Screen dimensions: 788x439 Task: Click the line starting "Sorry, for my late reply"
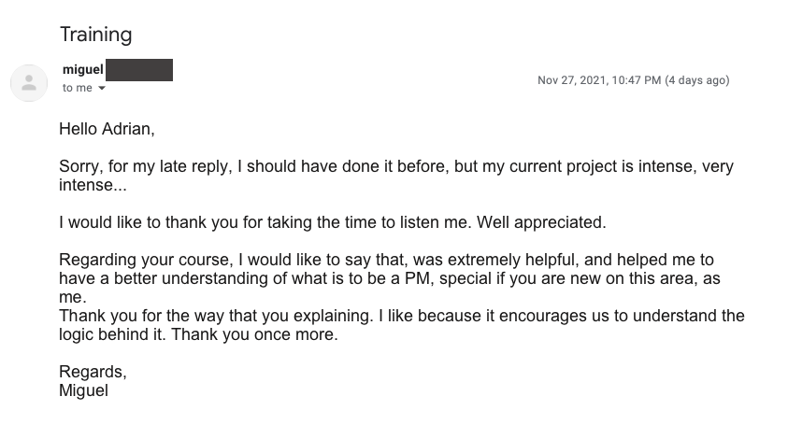click(395, 167)
